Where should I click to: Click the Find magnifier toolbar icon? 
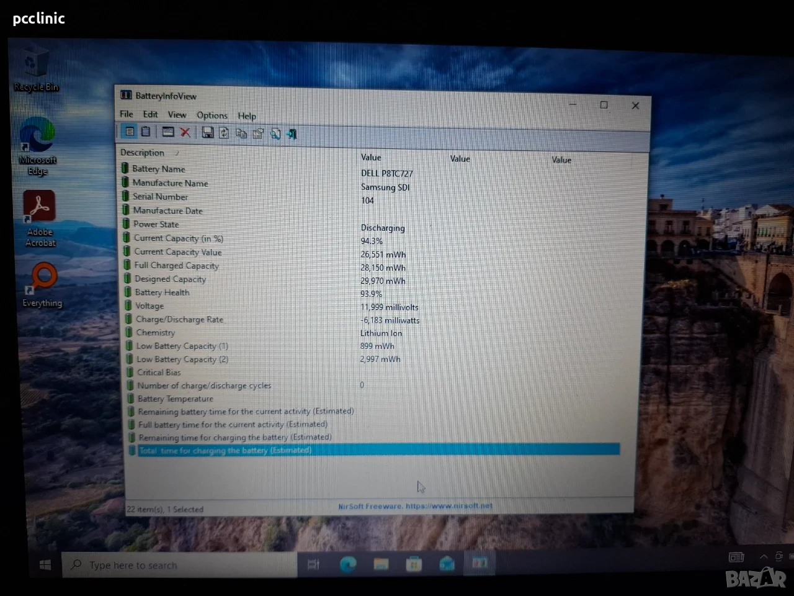275,134
